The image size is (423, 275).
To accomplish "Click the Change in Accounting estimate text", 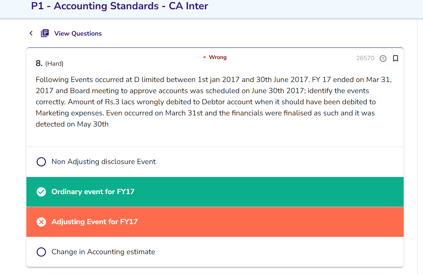I will tap(103, 252).
